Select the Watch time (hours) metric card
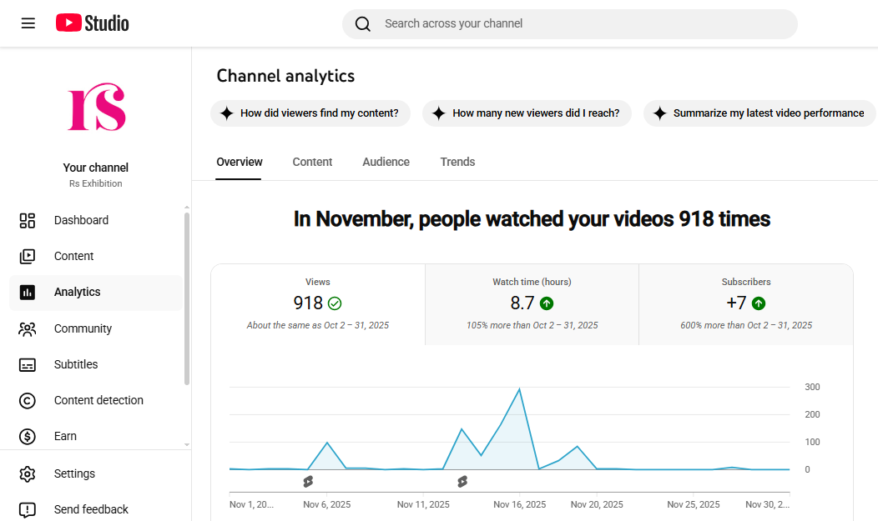The image size is (878, 521). [x=532, y=303]
